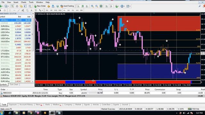Screen dimensions: 205x115
Task: Open the Insert menu
Action: tap(16, 2)
